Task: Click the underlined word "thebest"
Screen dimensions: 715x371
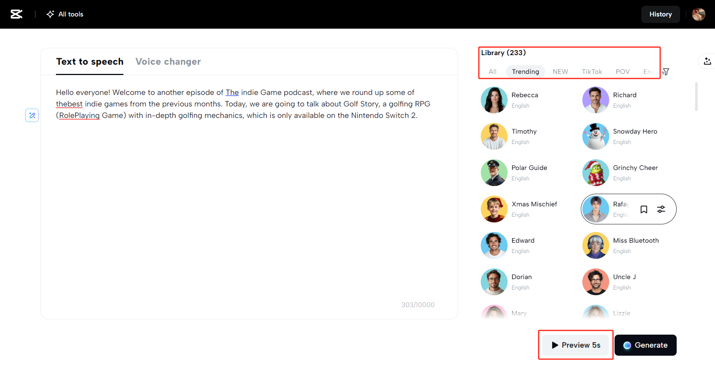Action: click(69, 104)
